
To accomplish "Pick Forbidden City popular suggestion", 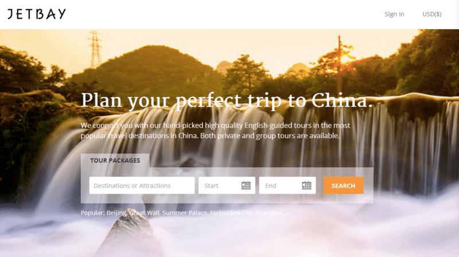I will (x=232, y=213).
